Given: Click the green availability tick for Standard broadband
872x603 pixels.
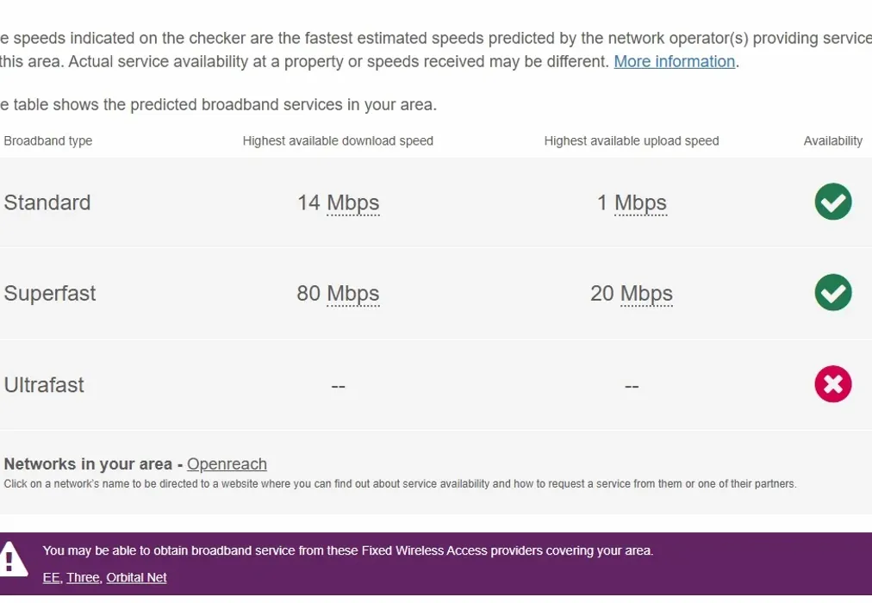Looking at the screenshot, I should [832, 202].
